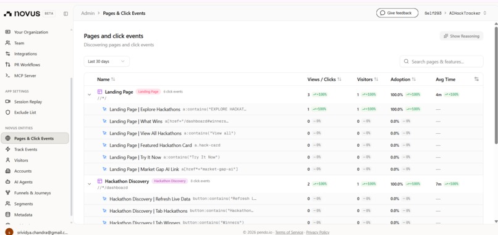Collapse the Landing Page row
This screenshot has width=498, height=235.
(x=89, y=94)
